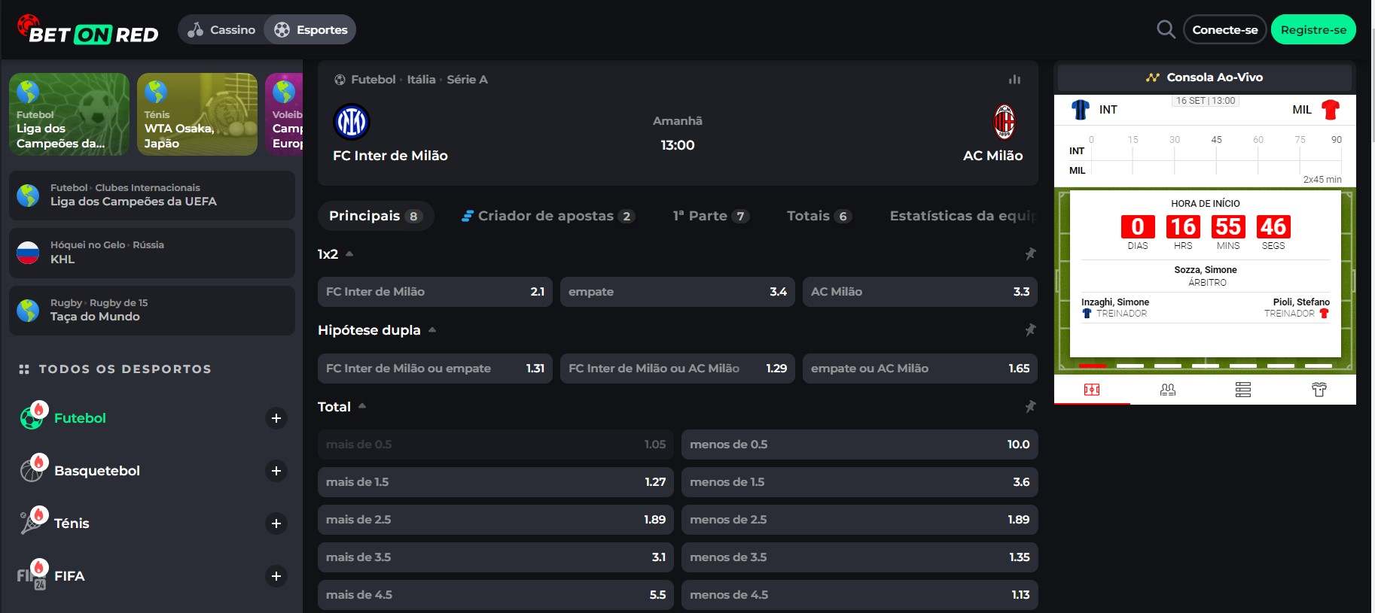Viewport: 1375px width, 613px height.
Task: Open Liga dos Campeões promo card
Action: point(69,114)
